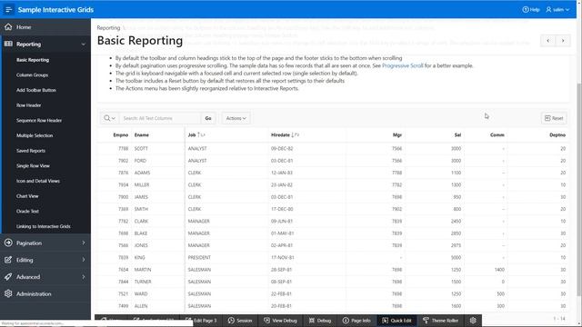Select the KING PRESIDENT job cell
Viewport: 582px width, 327px height.
click(x=199, y=257)
